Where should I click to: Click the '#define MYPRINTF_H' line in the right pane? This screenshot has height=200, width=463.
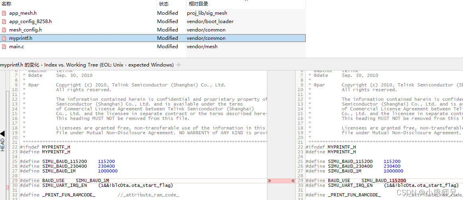click(331, 152)
